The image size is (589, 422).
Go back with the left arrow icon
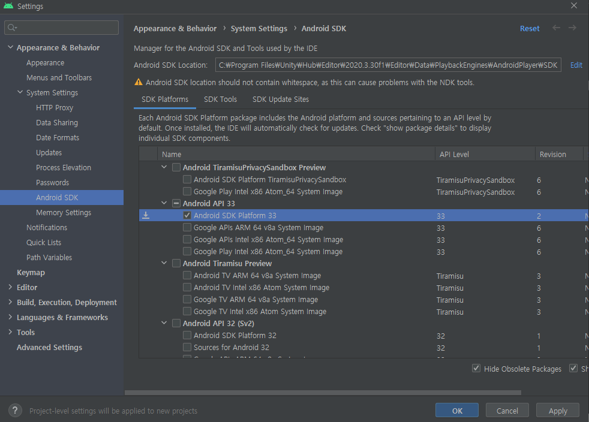coord(557,28)
